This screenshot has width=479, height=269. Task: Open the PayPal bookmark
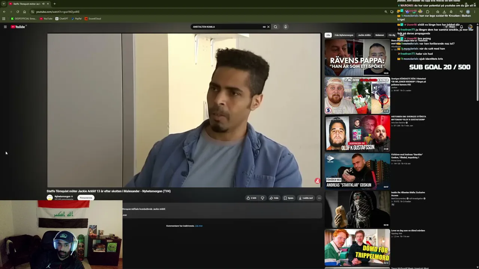tap(76, 19)
